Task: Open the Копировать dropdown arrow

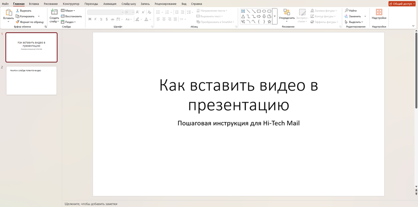Action: pos(39,16)
